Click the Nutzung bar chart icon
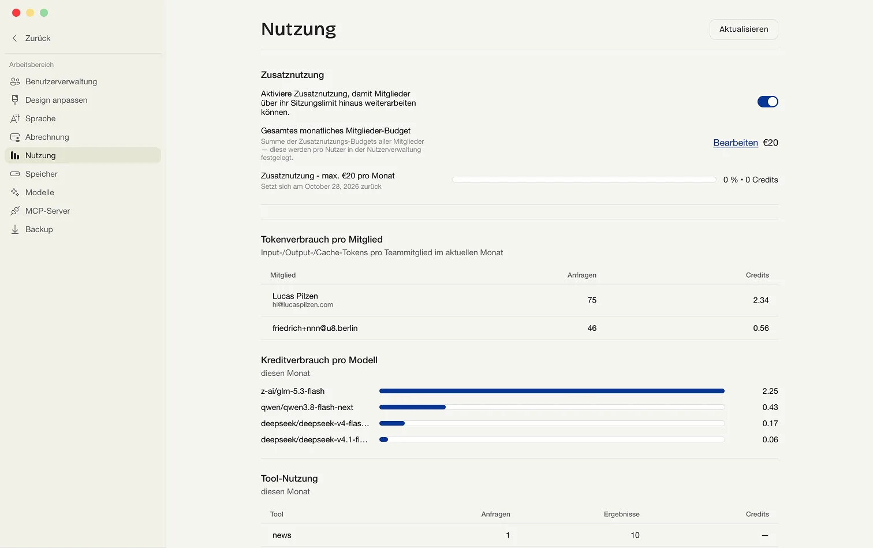 tap(15, 155)
